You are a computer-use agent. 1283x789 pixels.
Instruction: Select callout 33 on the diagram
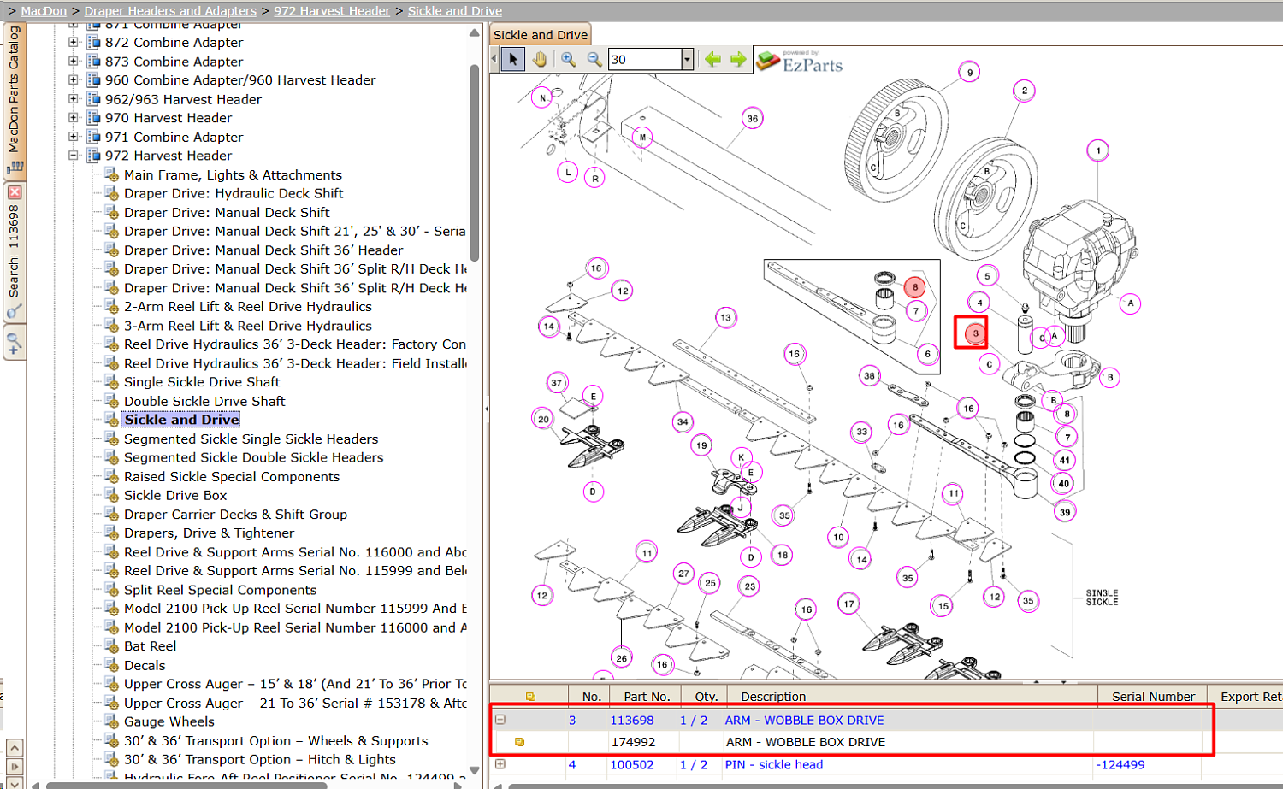click(862, 432)
